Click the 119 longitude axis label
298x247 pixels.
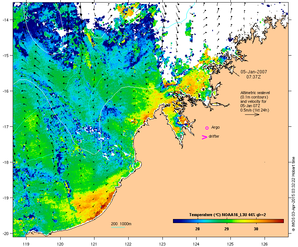[x=26, y=244]
